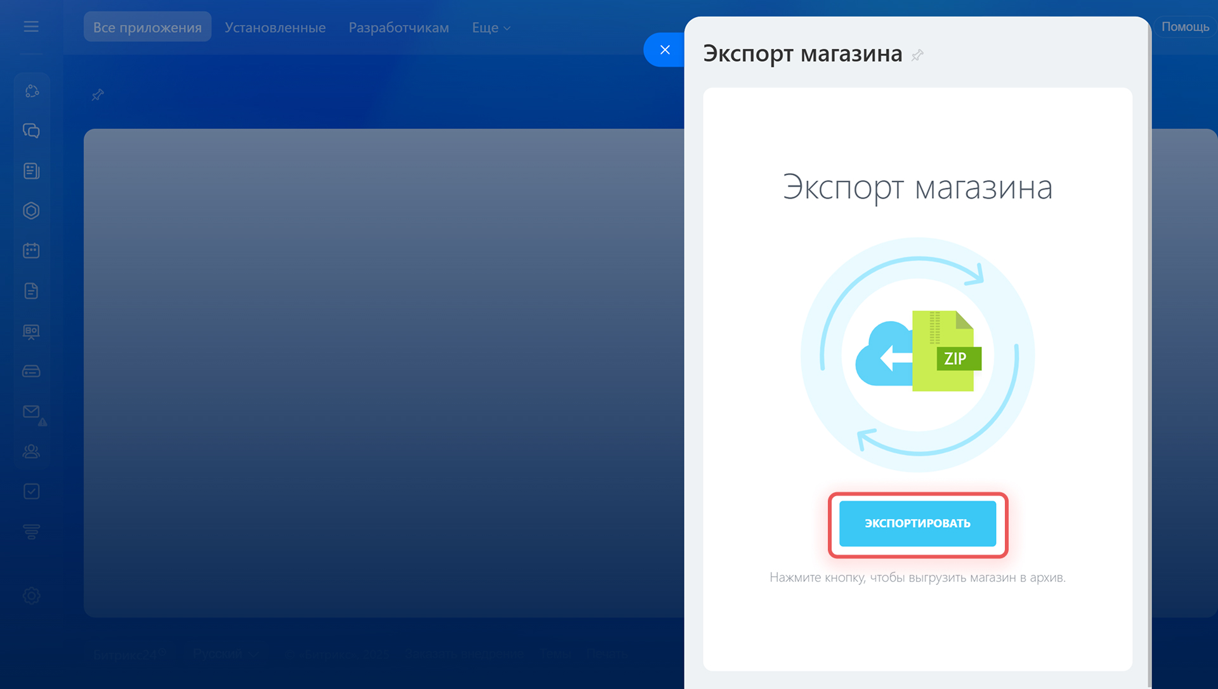The image size is (1218, 689).
Task: Toggle the pin icon on main page
Action: [x=98, y=95]
